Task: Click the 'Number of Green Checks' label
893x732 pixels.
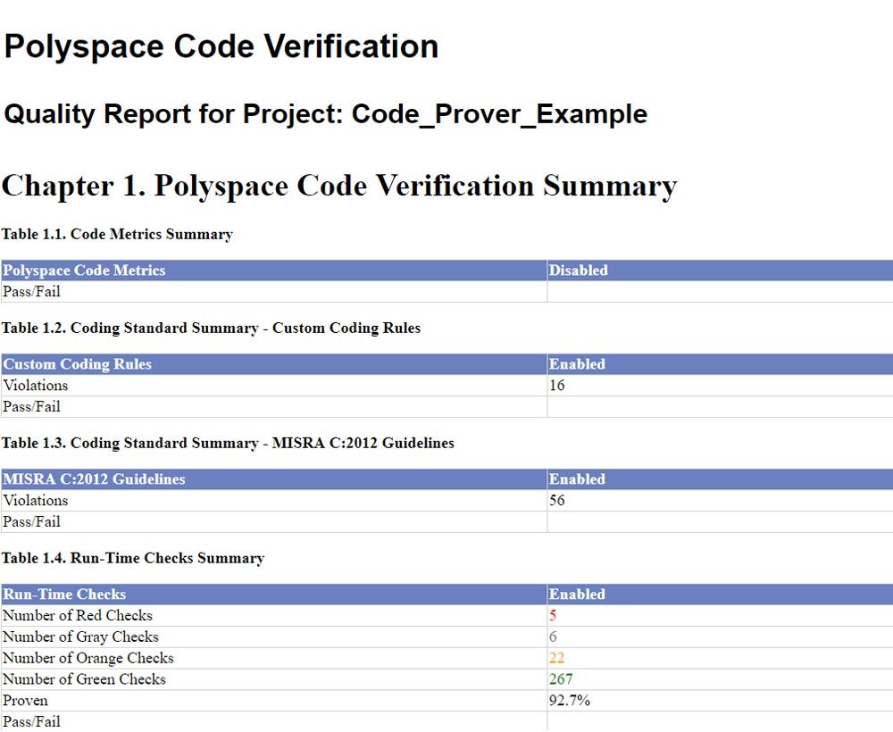Action: 84,679
